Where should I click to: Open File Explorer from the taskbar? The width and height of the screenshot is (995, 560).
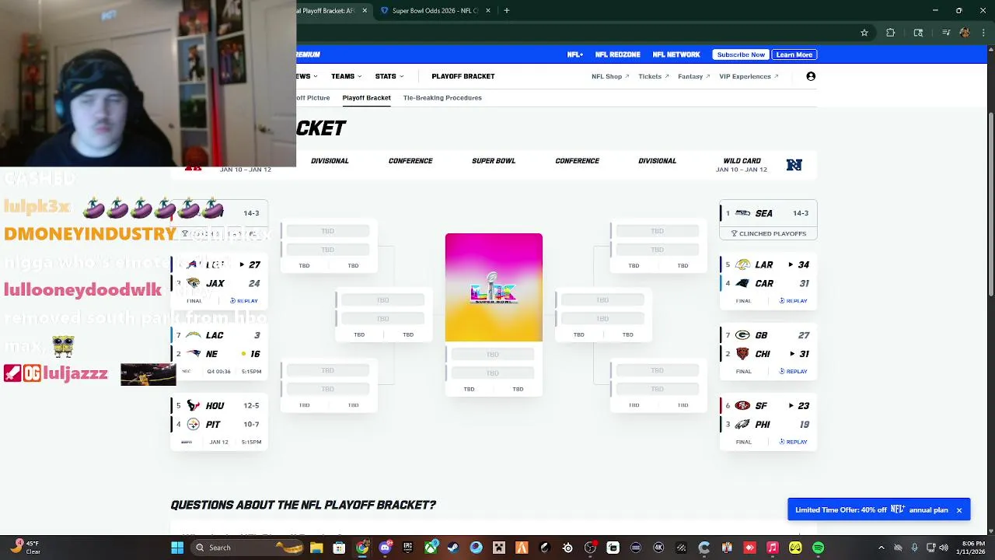coord(316,548)
